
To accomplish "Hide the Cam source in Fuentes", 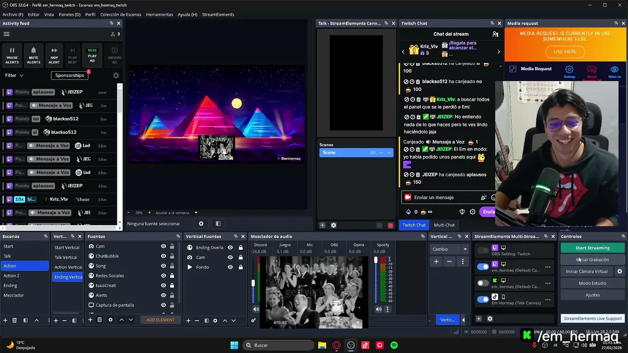I will (x=163, y=246).
